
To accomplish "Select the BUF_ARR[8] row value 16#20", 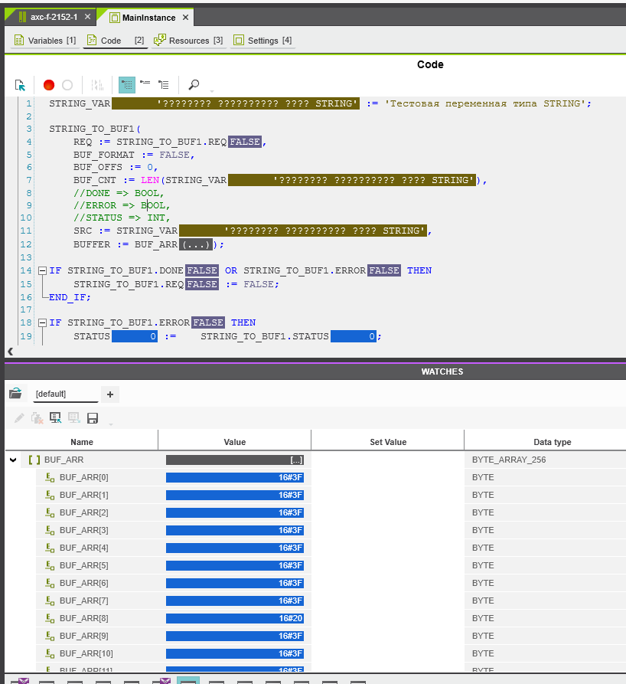I will pos(235,618).
